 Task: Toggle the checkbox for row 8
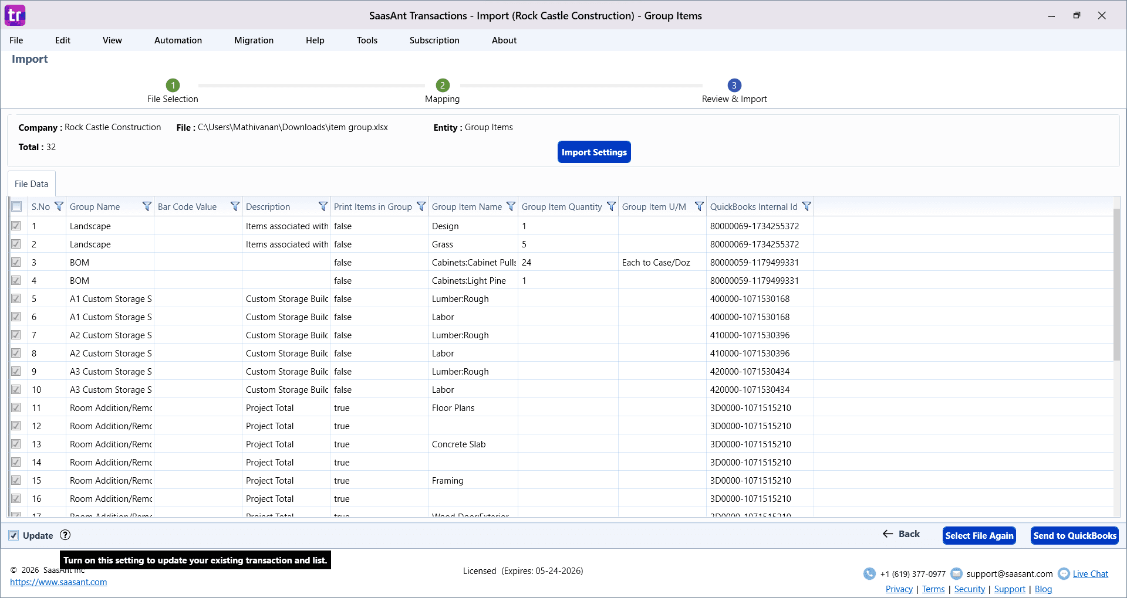pos(16,353)
